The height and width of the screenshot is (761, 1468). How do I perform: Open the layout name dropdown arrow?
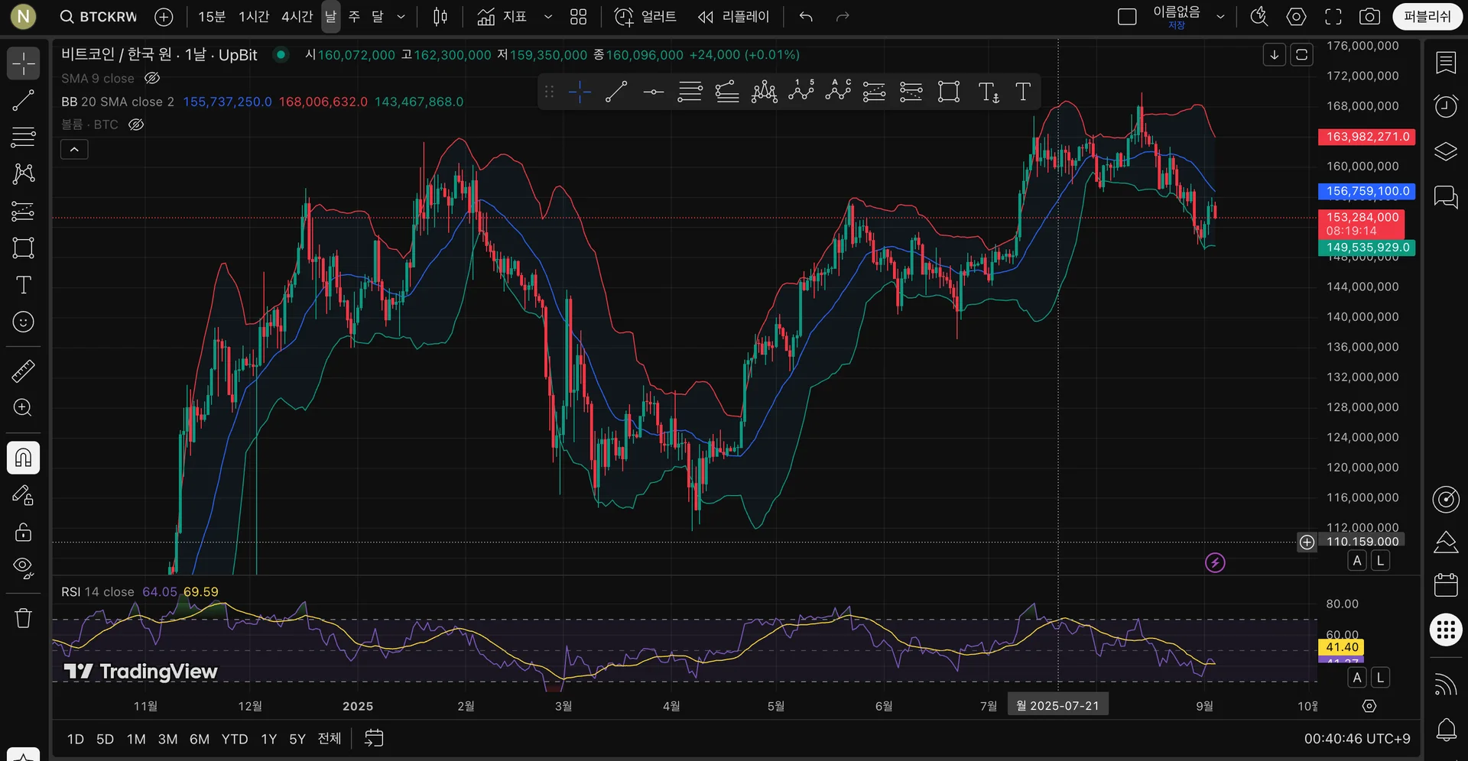1220,17
